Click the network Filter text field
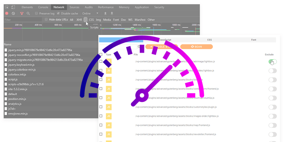The width and height of the screenshot is (284, 142). click(x=23, y=20)
